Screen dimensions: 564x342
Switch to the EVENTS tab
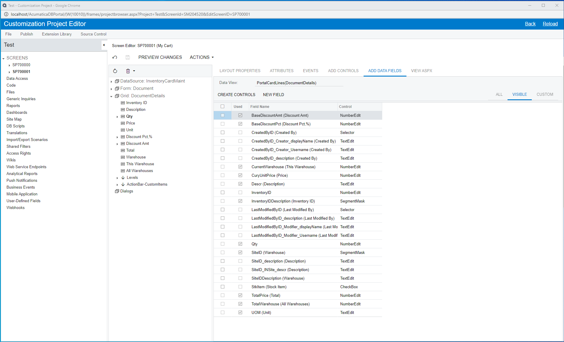coord(310,71)
